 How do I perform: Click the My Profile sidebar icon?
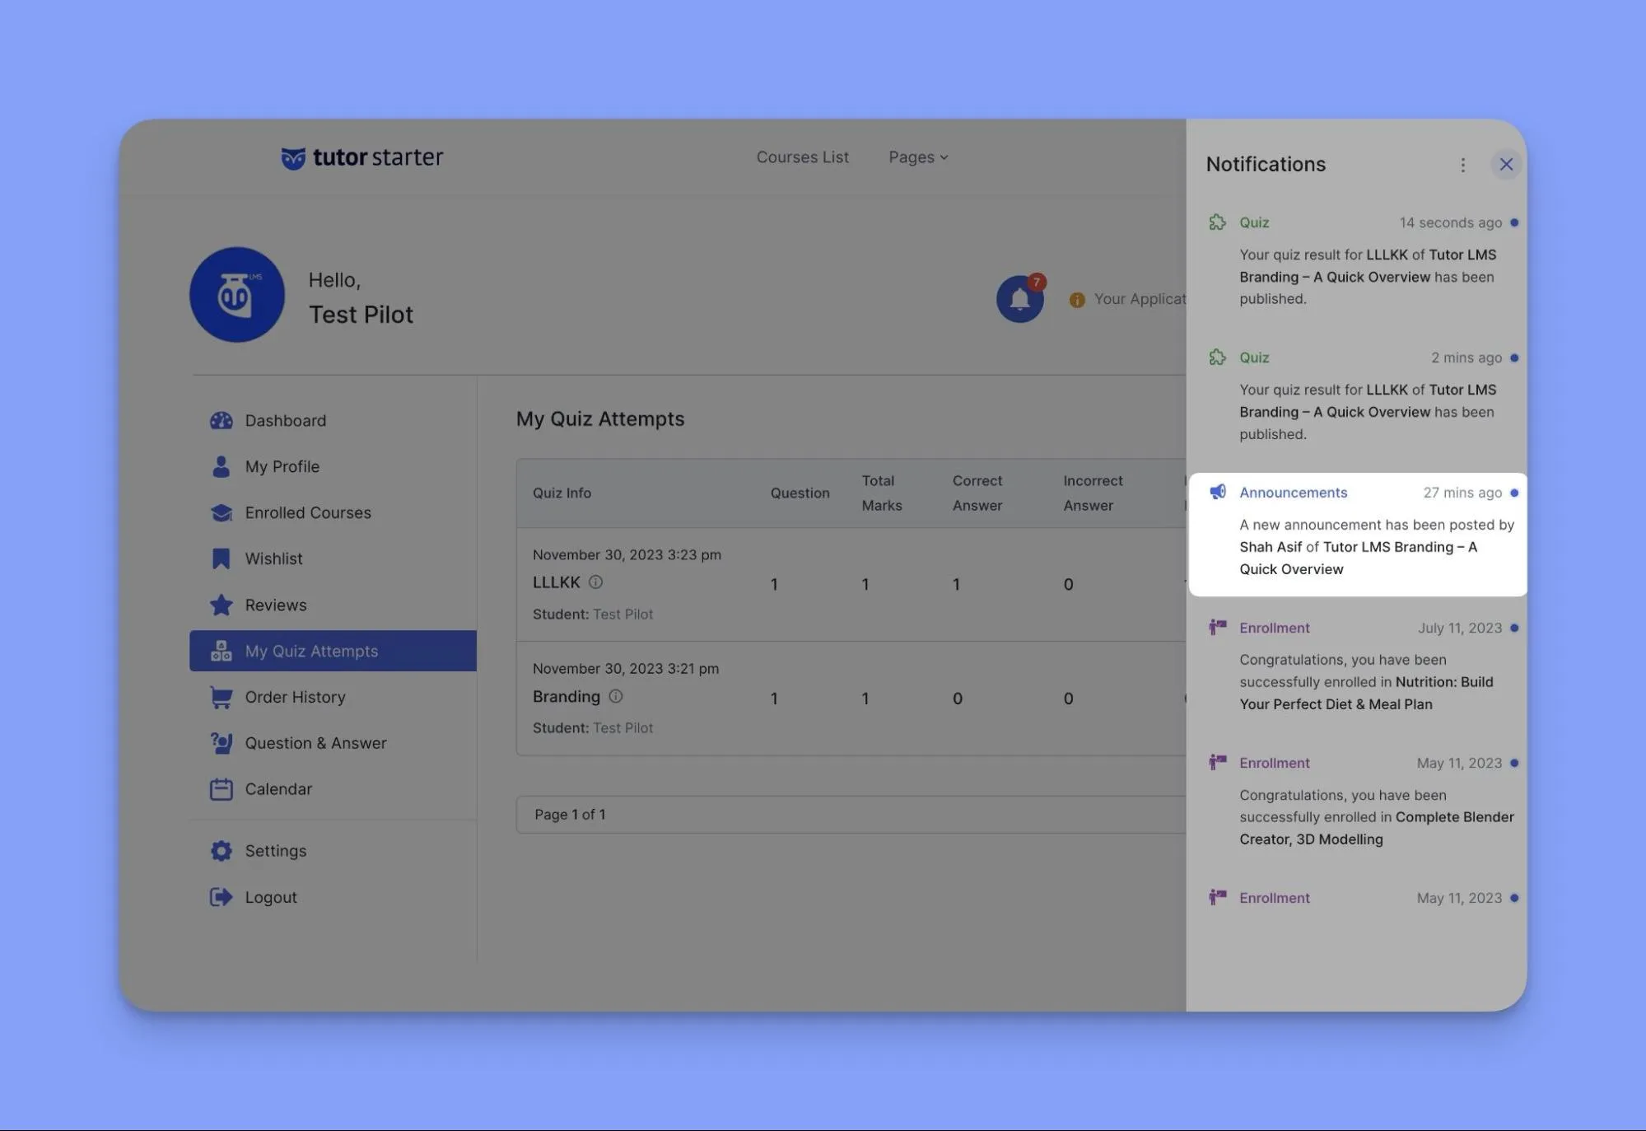(x=220, y=465)
